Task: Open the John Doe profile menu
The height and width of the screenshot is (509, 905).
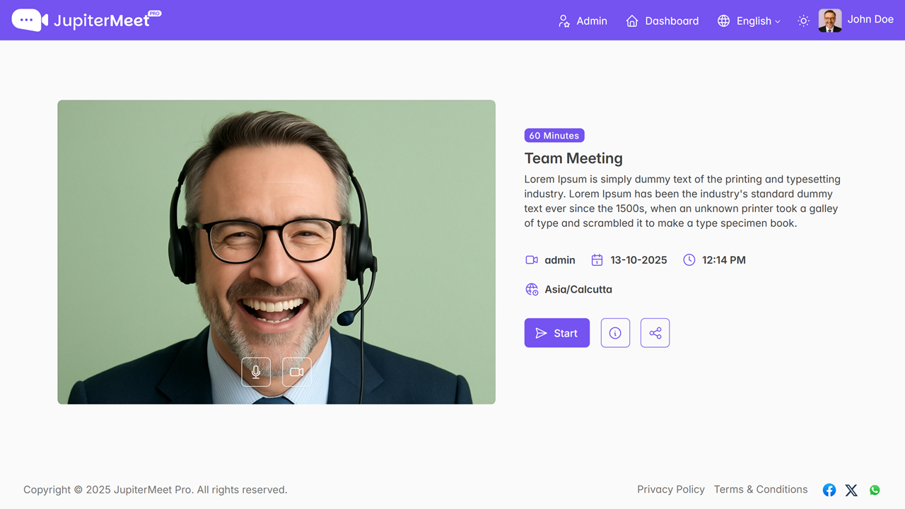Action: click(x=856, y=20)
